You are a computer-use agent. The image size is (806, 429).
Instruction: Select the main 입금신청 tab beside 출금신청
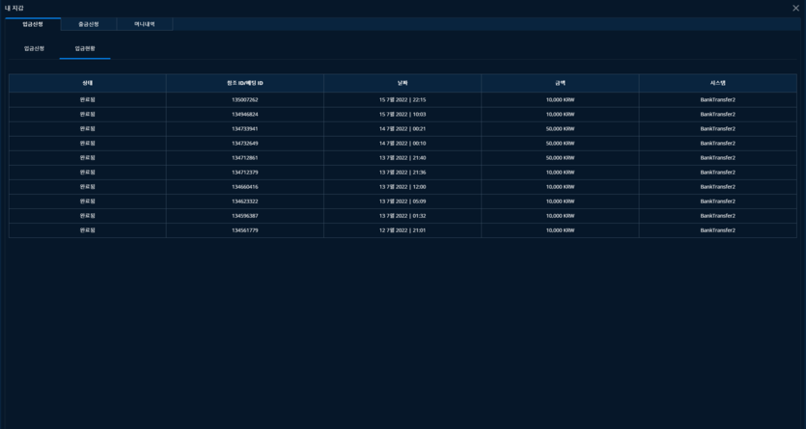pyautogui.click(x=33, y=24)
